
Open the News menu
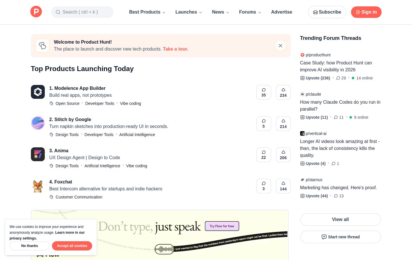(220, 12)
